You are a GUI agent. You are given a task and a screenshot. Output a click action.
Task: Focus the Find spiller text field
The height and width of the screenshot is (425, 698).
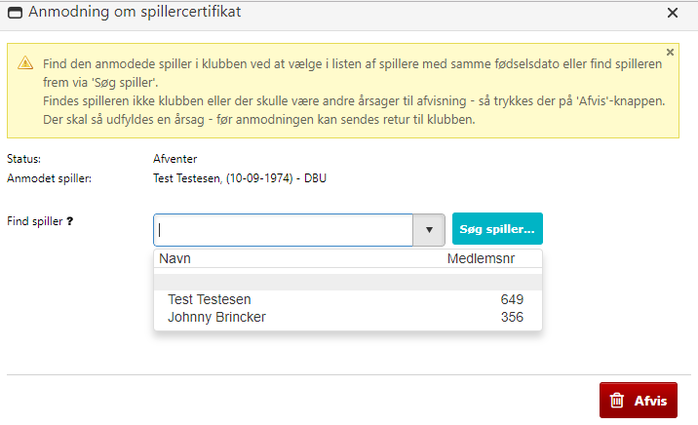(x=285, y=230)
